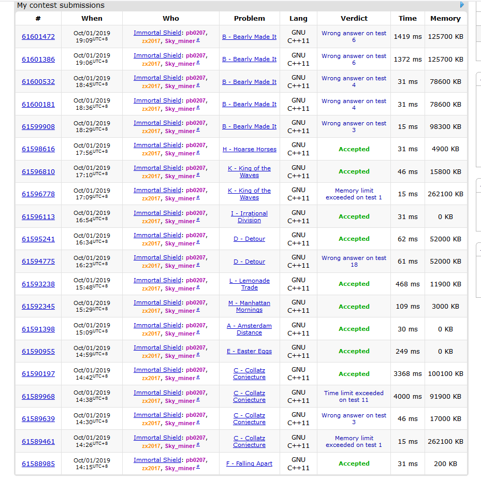Click the blue arrow beside My contest submissions
The image size is (481, 493).
462,5
